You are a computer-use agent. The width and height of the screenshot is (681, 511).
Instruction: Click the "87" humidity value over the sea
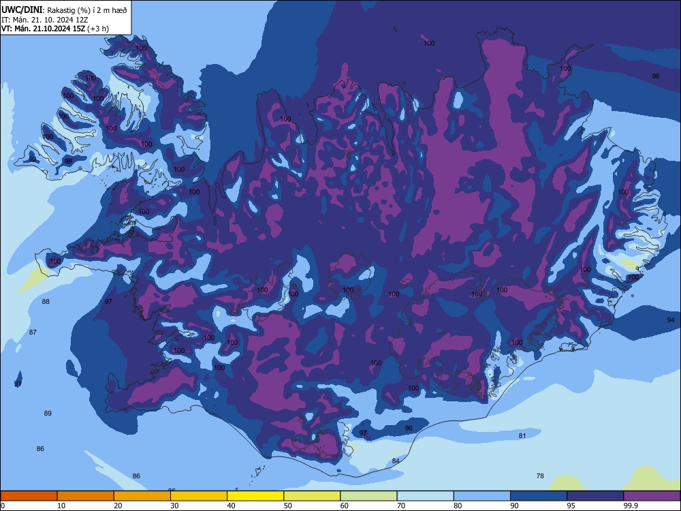(33, 332)
